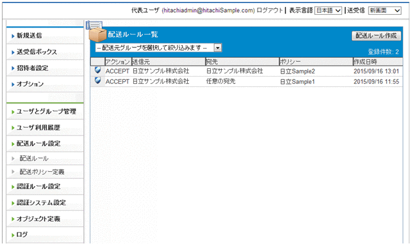Click the shield icon in the 日立Sample2 row
This screenshot has width=412, height=246.
tap(98, 70)
